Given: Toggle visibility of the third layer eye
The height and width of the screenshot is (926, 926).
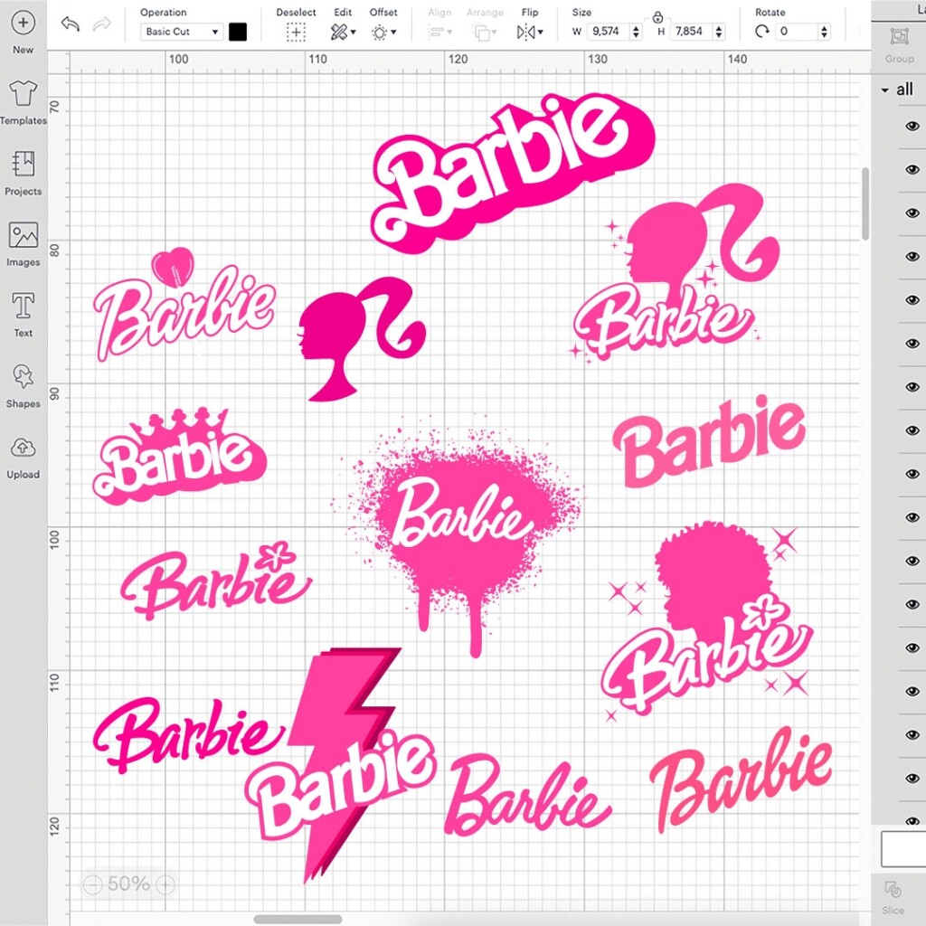Looking at the screenshot, I should [x=912, y=213].
